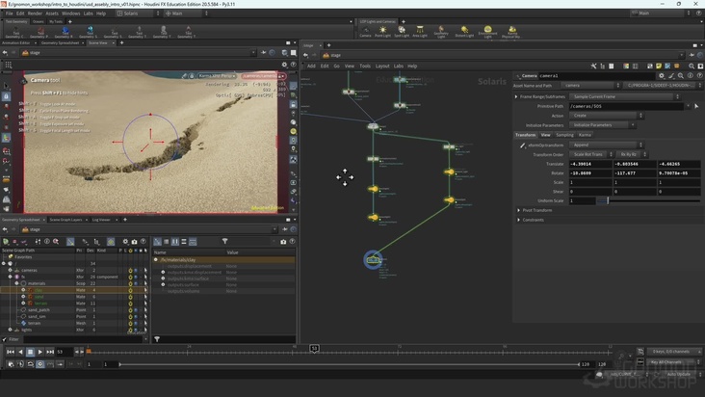Toggle Auto Update mode in the status bar
The height and width of the screenshot is (397, 705).
pyautogui.click(x=678, y=374)
